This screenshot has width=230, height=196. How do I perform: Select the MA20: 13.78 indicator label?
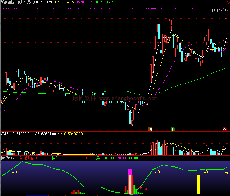(85, 2)
